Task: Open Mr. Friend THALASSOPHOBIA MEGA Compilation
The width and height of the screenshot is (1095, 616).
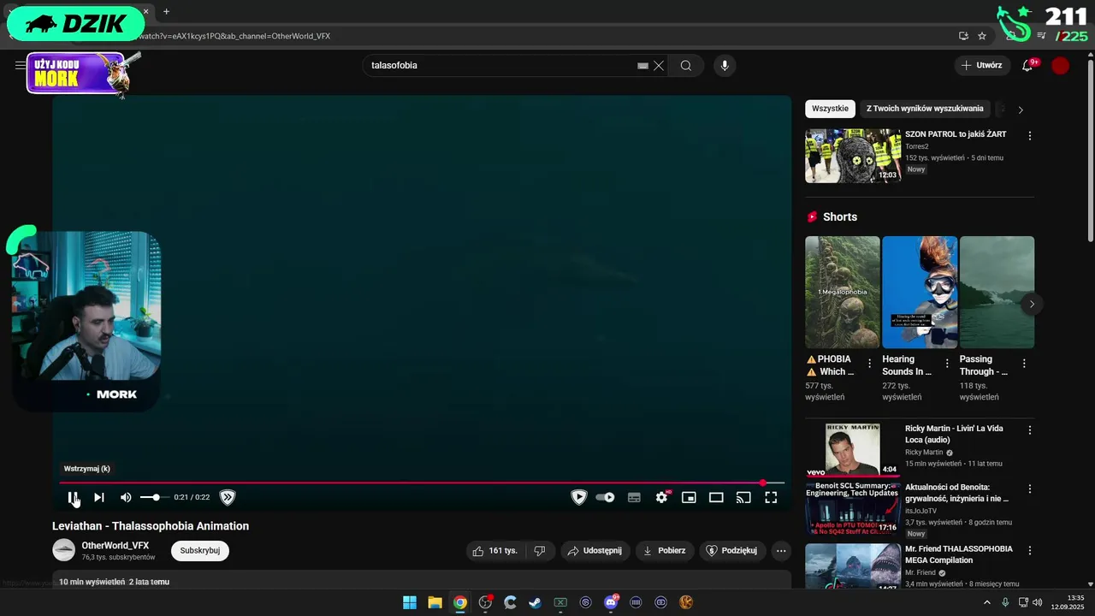Action: click(x=959, y=554)
